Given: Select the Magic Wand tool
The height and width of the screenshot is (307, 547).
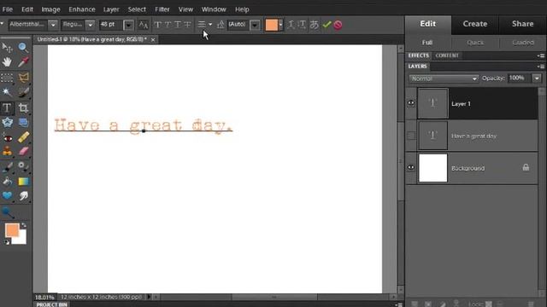Looking at the screenshot, I should coord(7,92).
